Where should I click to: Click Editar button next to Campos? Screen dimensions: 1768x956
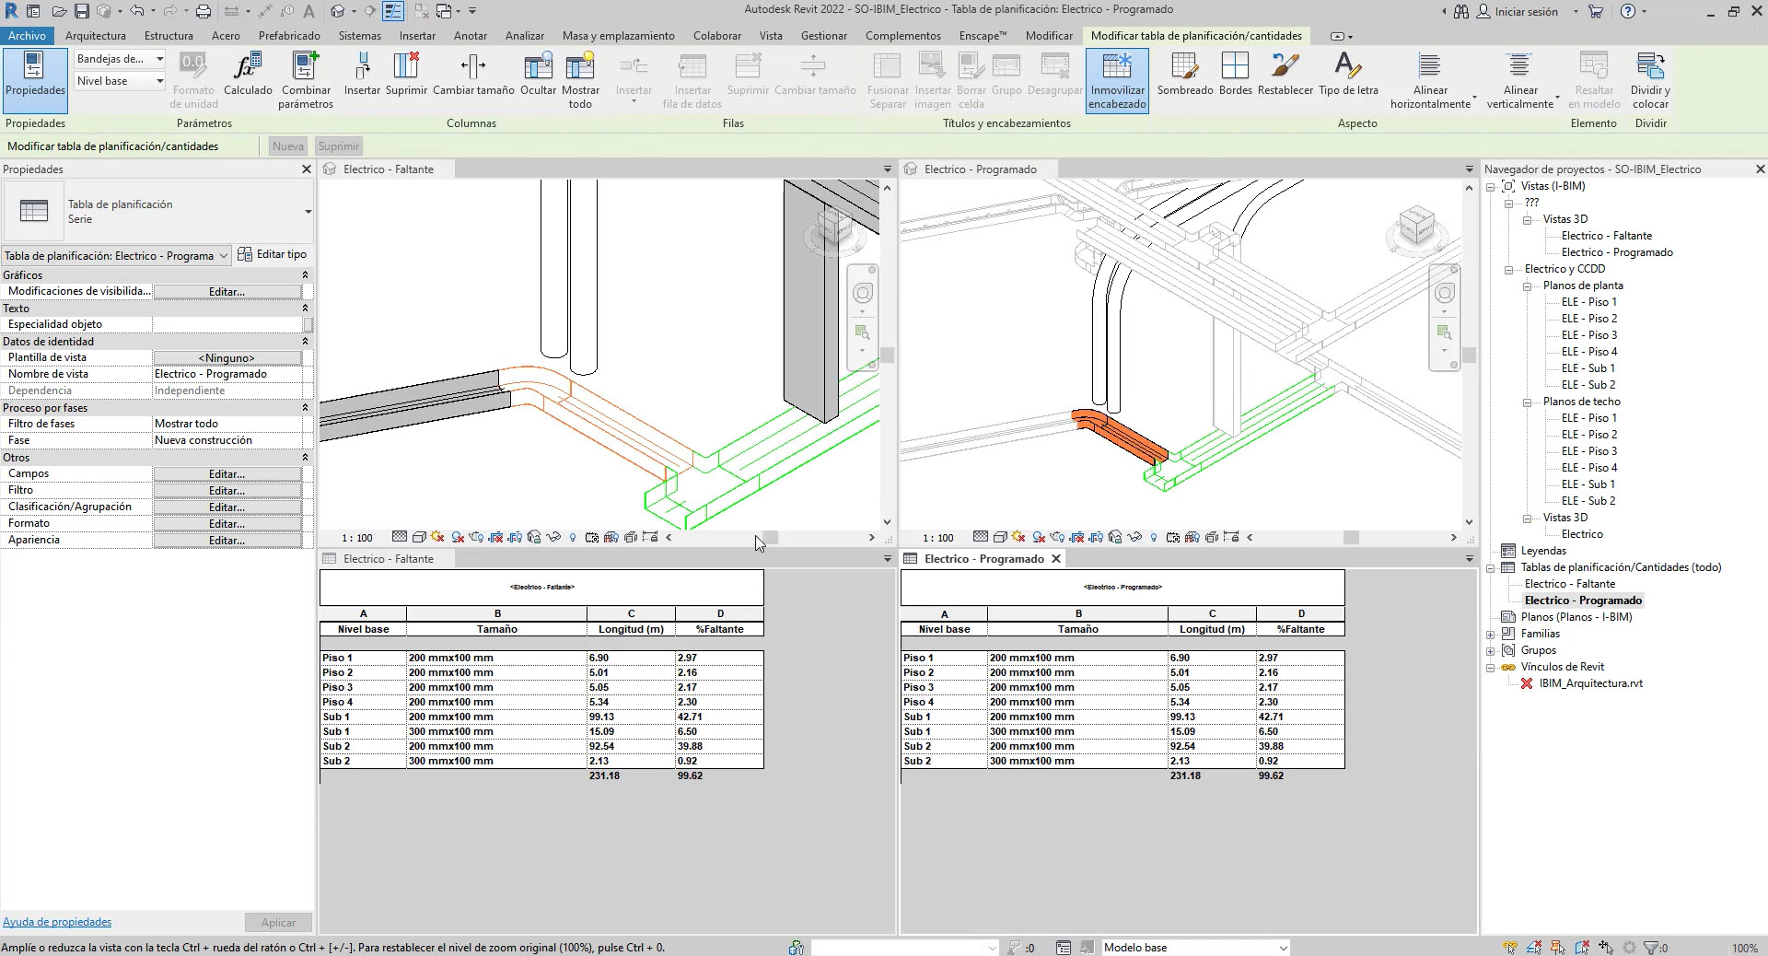coord(227,474)
